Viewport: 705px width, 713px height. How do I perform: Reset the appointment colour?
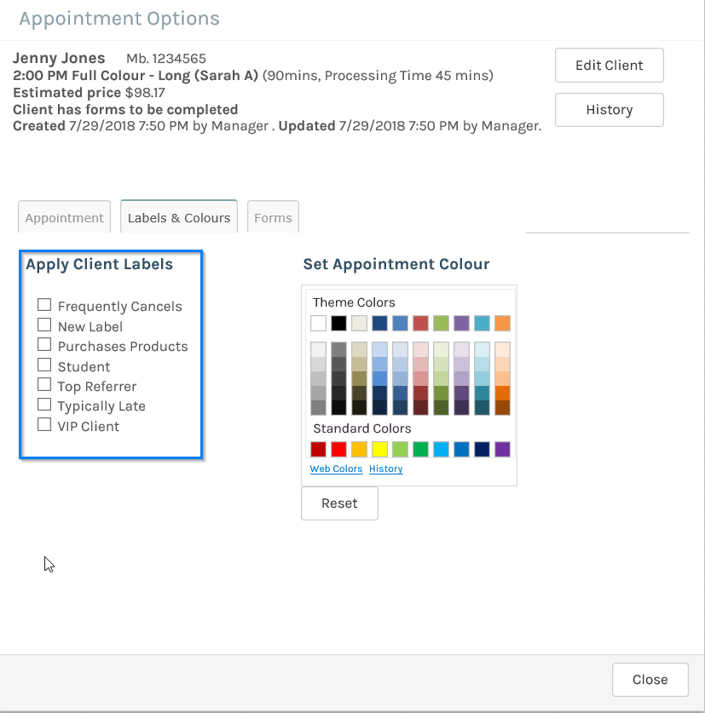click(339, 503)
